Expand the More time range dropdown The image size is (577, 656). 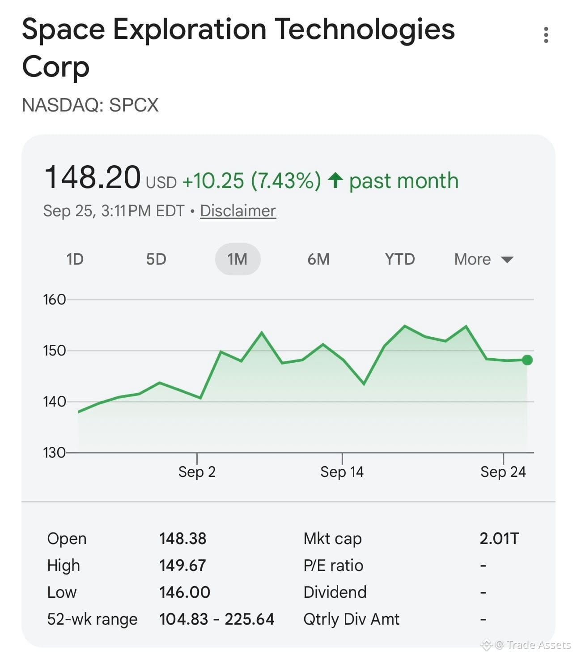click(x=484, y=259)
